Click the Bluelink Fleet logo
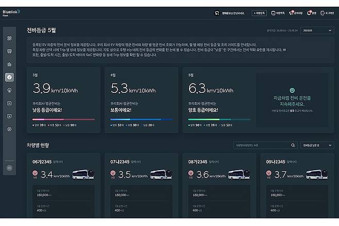Image resolution: width=339 pixels, height=226 pixels. pos(11,12)
